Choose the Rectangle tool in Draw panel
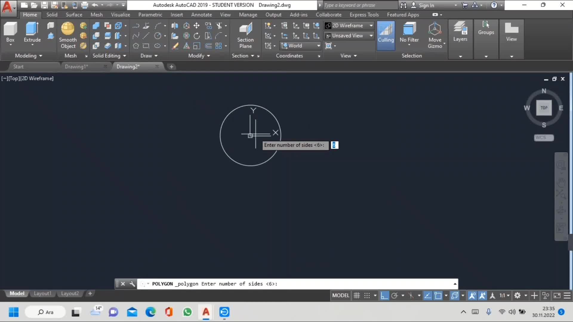 click(146, 46)
